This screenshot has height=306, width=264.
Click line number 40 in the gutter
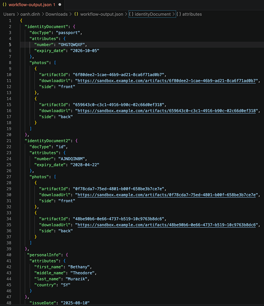(x=9, y=255)
